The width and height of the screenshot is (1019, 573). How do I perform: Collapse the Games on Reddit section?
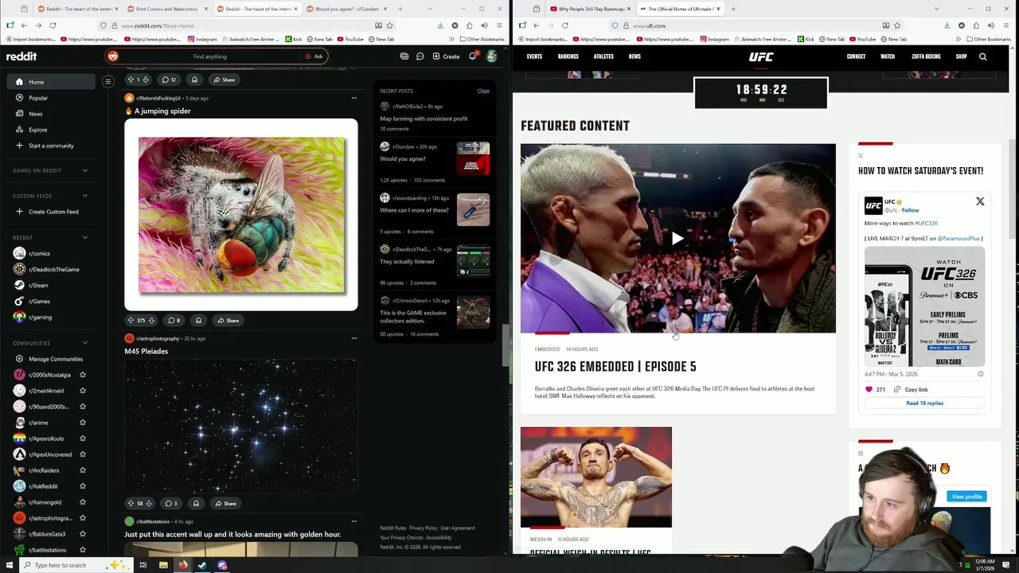pos(85,170)
